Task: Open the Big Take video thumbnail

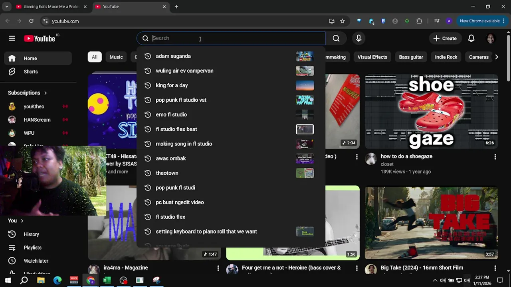Action: [431, 223]
